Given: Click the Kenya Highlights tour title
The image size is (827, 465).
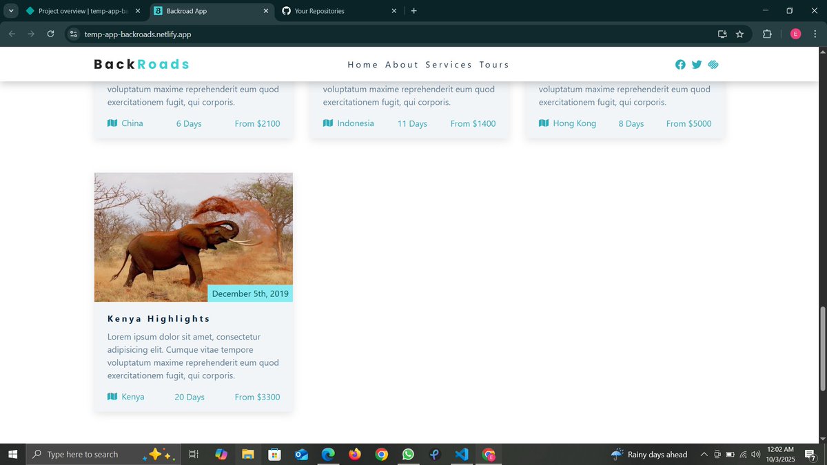Looking at the screenshot, I should click(x=159, y=318).
